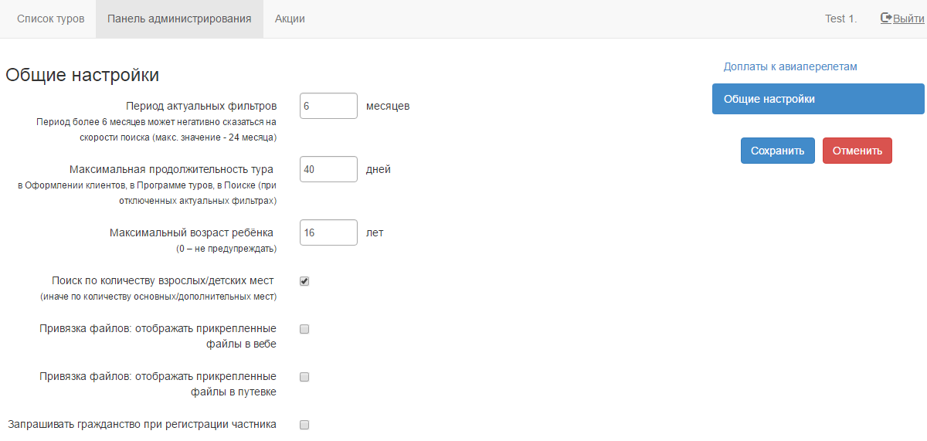
Task: Switch to Панель администрирования tab
Action: (179, 19)
